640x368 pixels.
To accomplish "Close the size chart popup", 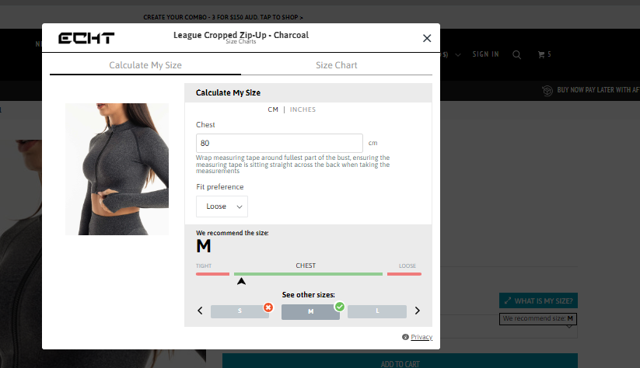I will click(426, 38).
